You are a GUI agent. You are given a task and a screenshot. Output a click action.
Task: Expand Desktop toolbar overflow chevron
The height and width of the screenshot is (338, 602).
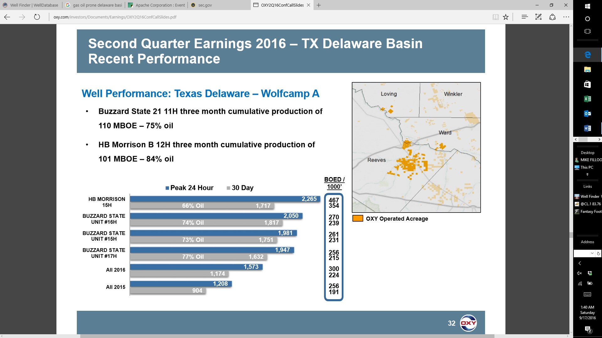tap(587, 174)
